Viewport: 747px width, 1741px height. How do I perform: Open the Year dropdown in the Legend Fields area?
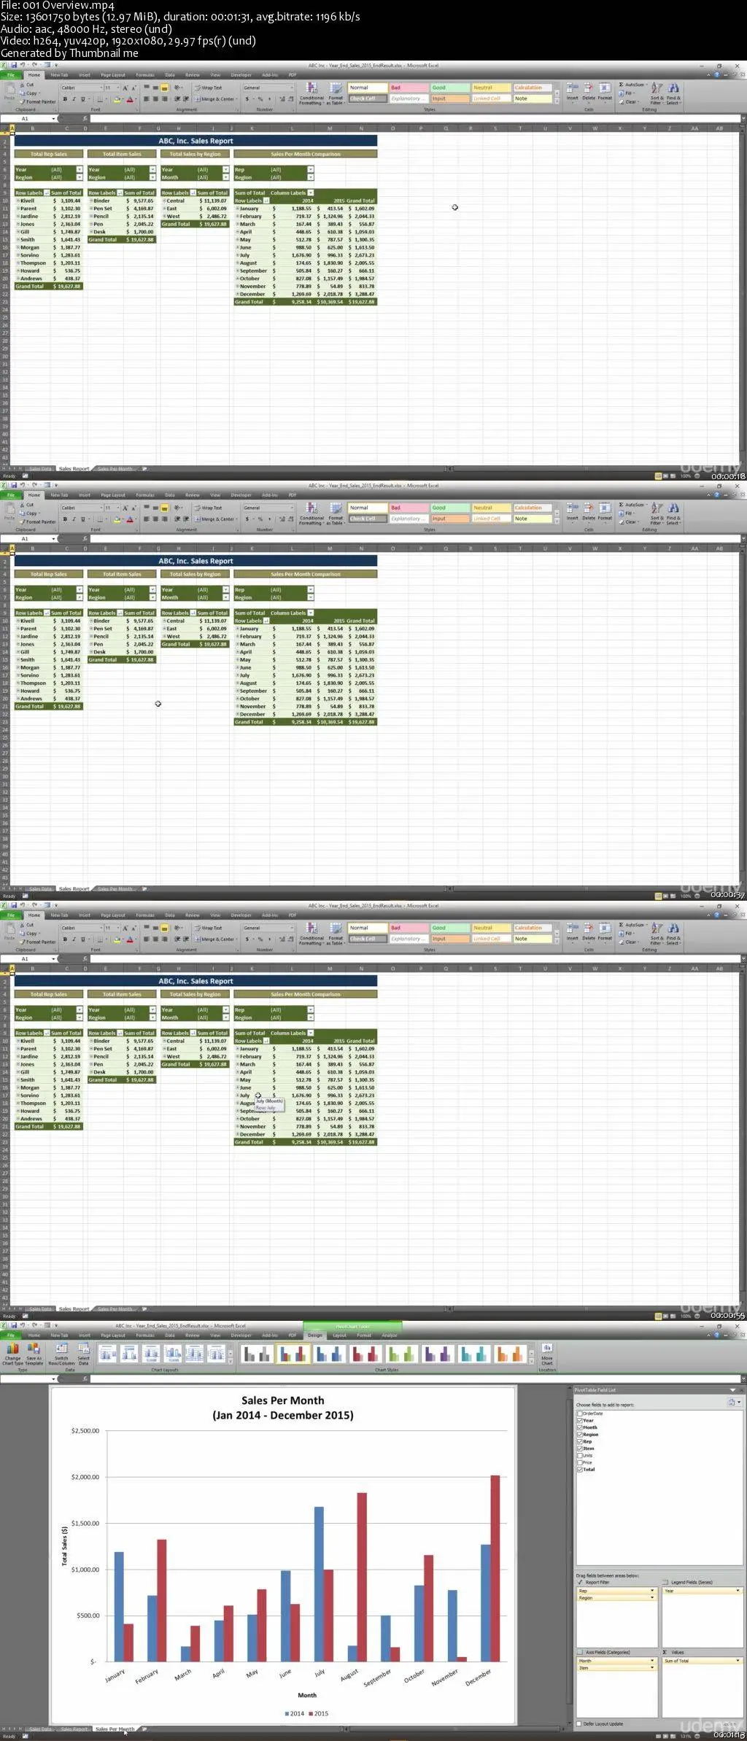738,1591
